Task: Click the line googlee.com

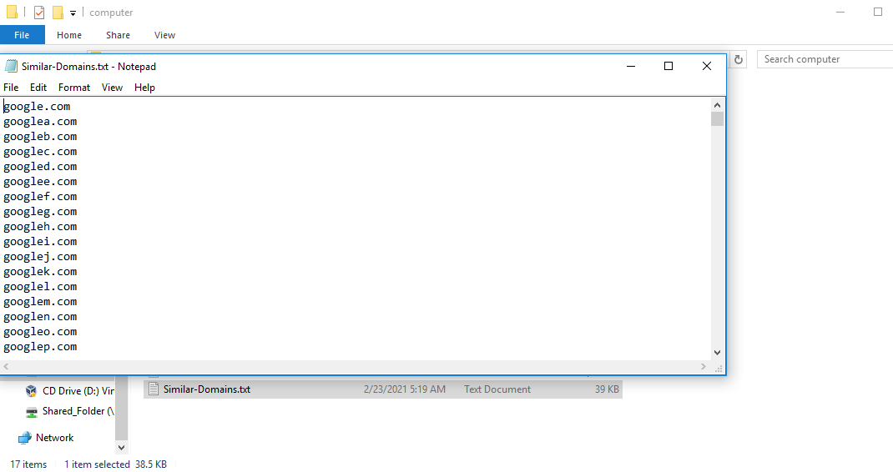Action: coord(40,182)
